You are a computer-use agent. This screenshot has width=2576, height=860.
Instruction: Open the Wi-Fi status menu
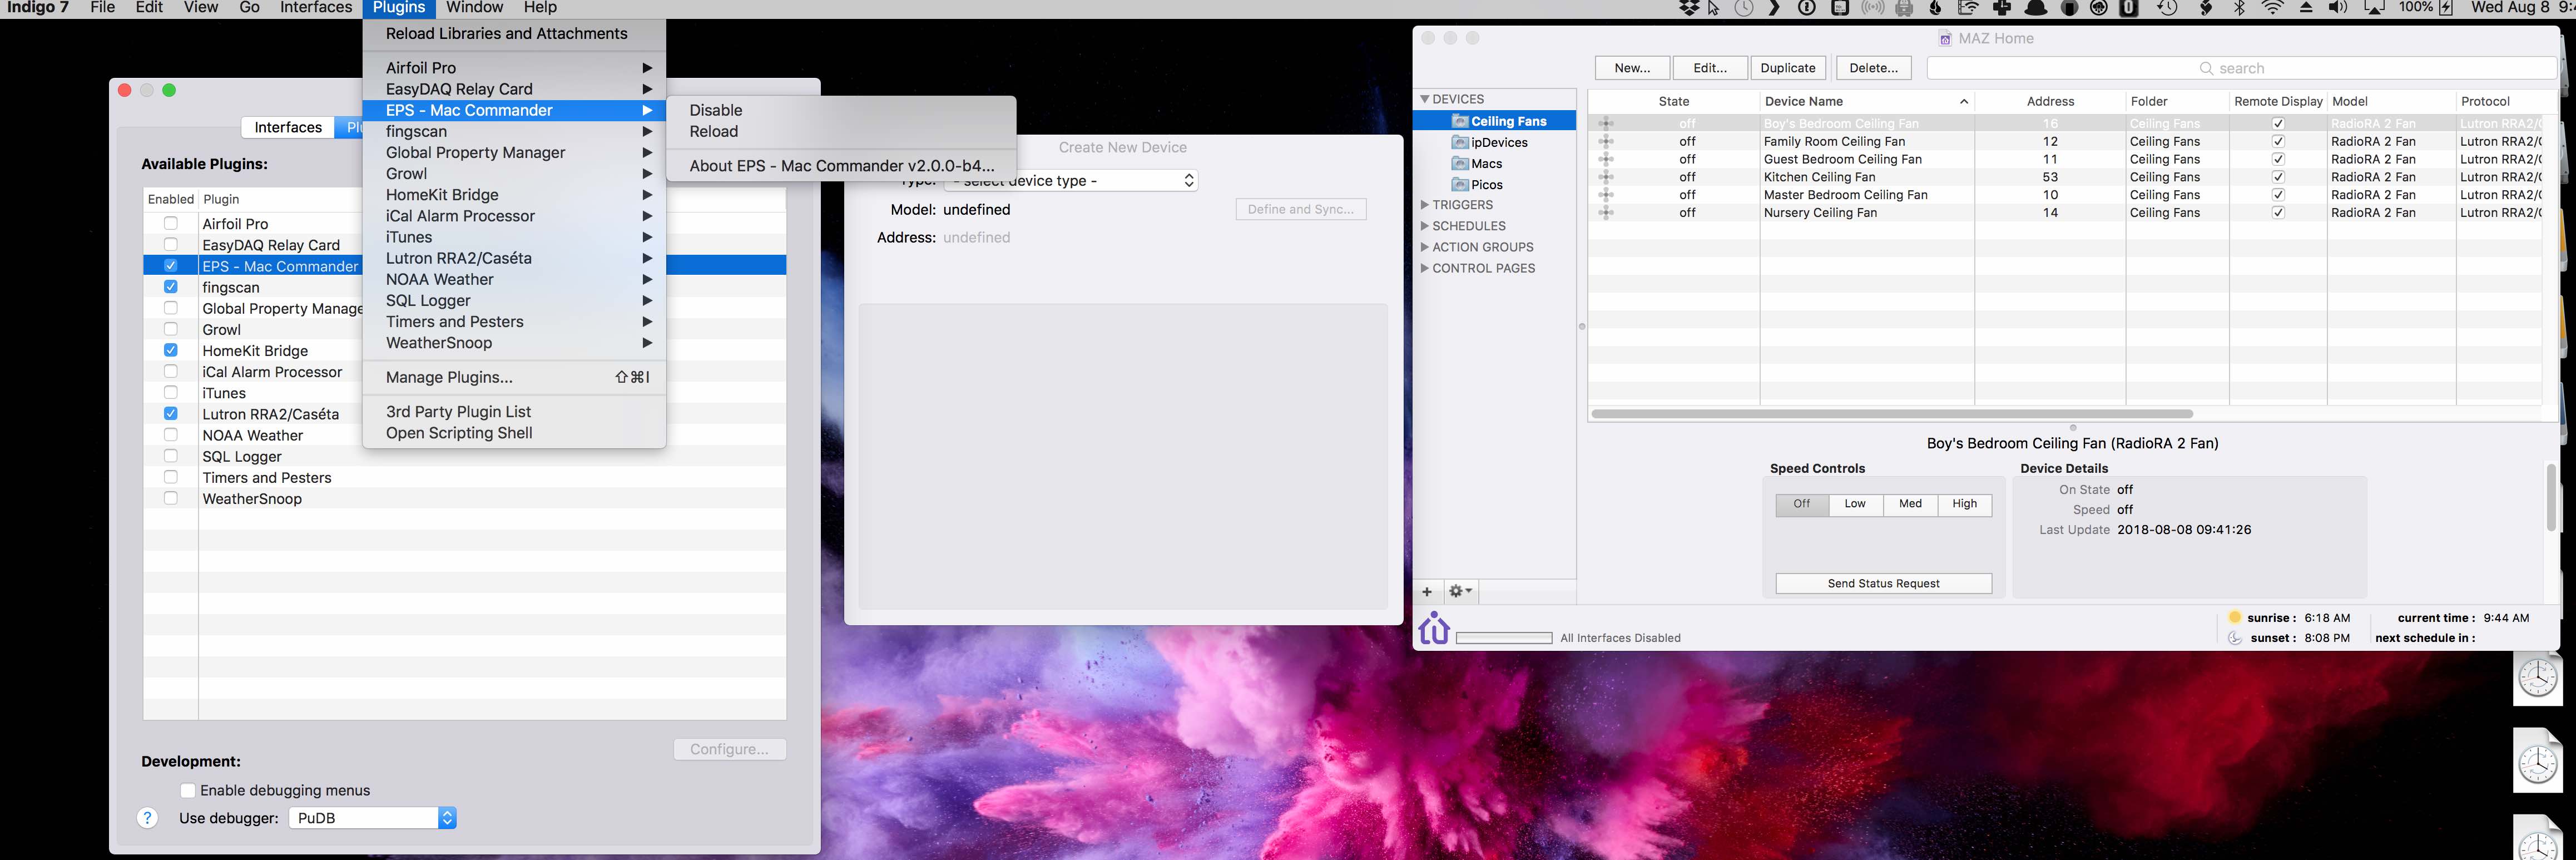click(x=2273, y=8)
